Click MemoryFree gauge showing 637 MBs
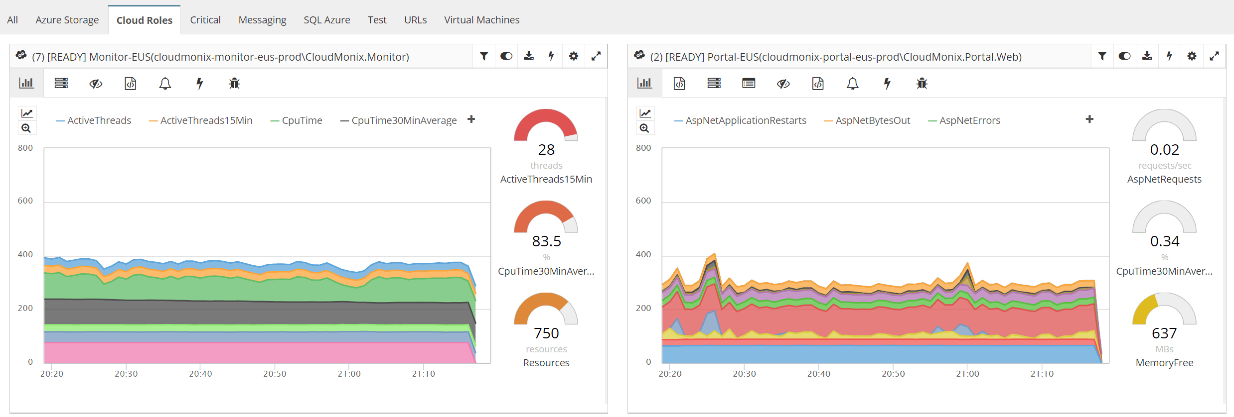This screenshot has height=417, width=1234. click(1164, 330)
